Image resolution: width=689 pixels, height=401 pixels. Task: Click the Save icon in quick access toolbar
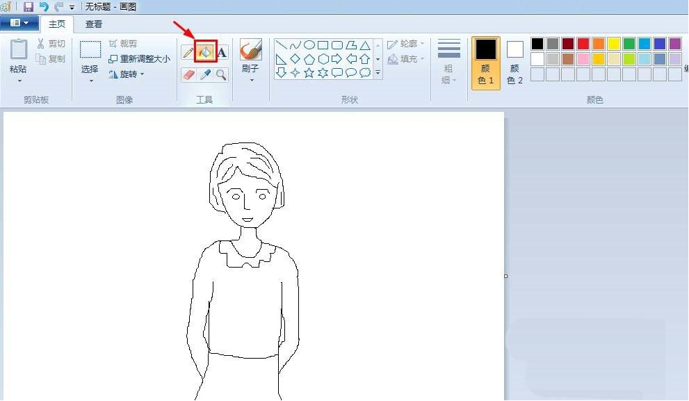28,6
